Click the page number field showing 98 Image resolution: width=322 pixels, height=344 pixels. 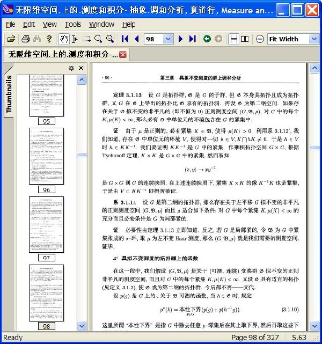pos(153,39)
